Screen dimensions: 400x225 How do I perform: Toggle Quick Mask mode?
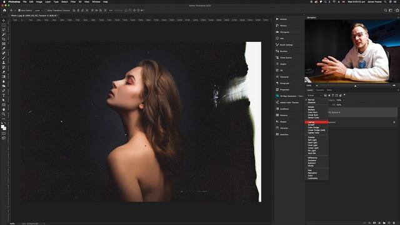(4, 133)
